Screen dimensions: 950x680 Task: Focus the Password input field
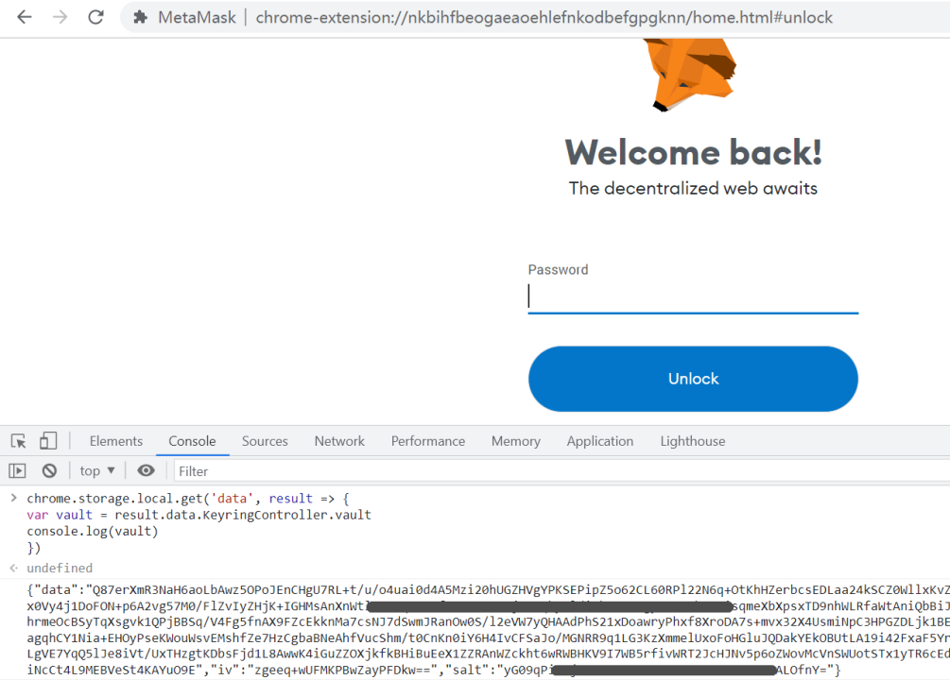click(x=693, y=297)
